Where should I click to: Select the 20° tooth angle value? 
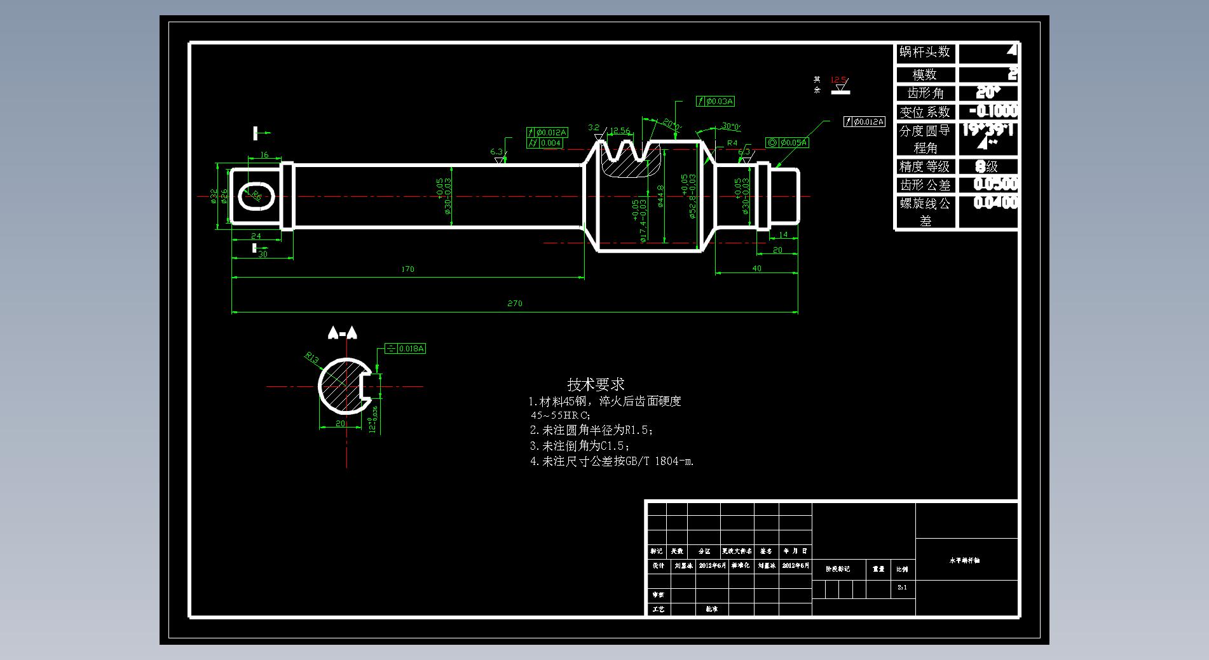coord(988,93)
